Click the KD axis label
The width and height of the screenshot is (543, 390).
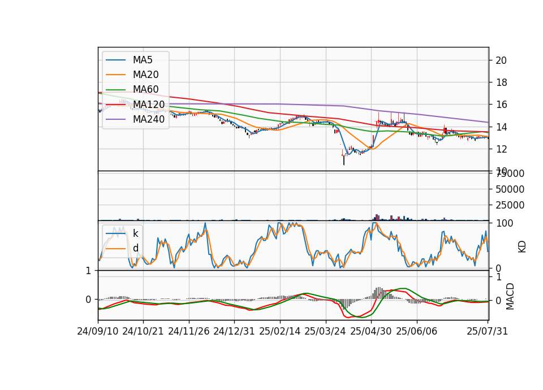pyautogui.click(x=522, y=247)
